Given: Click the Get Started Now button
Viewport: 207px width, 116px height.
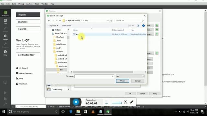Looking at the screenshot, I should coord(28,55).
